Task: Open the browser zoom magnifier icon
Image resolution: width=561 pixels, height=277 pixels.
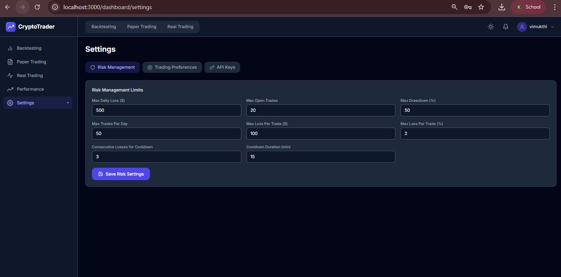Action: coord(455,7)
